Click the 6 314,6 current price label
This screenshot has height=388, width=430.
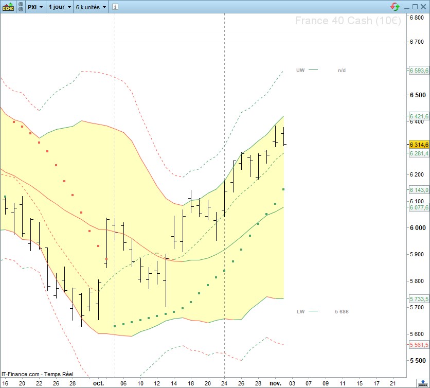(419, 145)
